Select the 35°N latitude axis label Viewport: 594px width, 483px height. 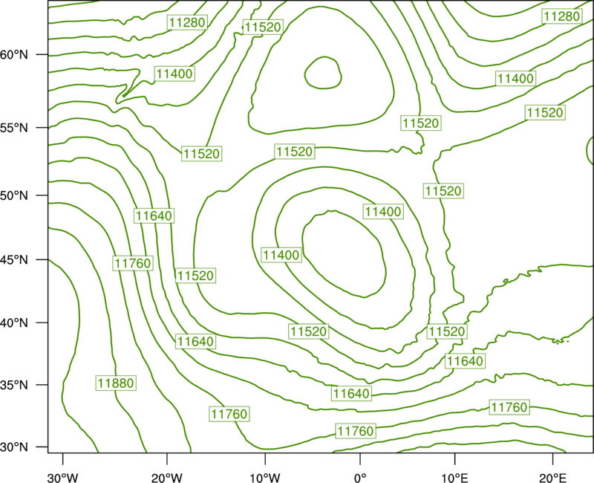(x=14, y=385)
